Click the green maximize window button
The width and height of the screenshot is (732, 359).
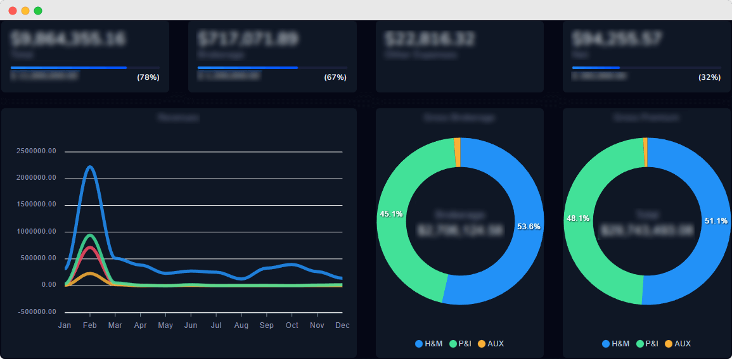click(x=38, y=11)
